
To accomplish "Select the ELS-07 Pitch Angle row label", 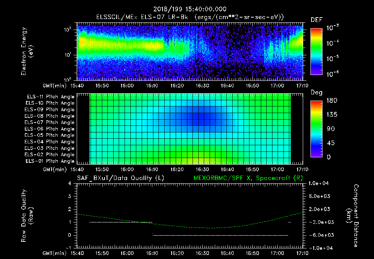I will 49,122.
